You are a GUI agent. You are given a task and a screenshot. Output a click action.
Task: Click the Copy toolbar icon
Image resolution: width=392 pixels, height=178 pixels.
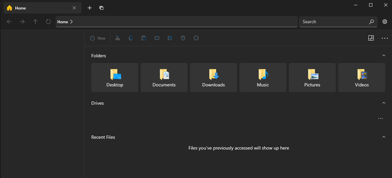[x=131, y=38]
